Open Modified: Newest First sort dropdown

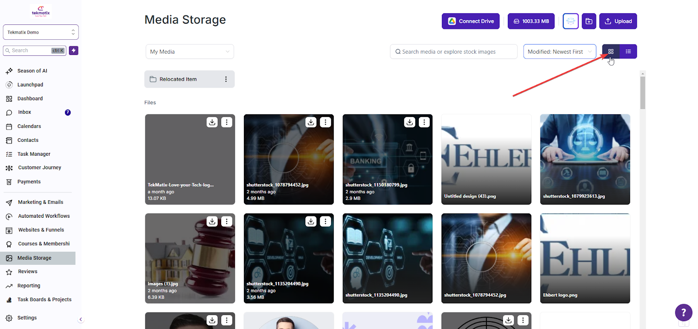pyautogui.click(x=560, y=51)
